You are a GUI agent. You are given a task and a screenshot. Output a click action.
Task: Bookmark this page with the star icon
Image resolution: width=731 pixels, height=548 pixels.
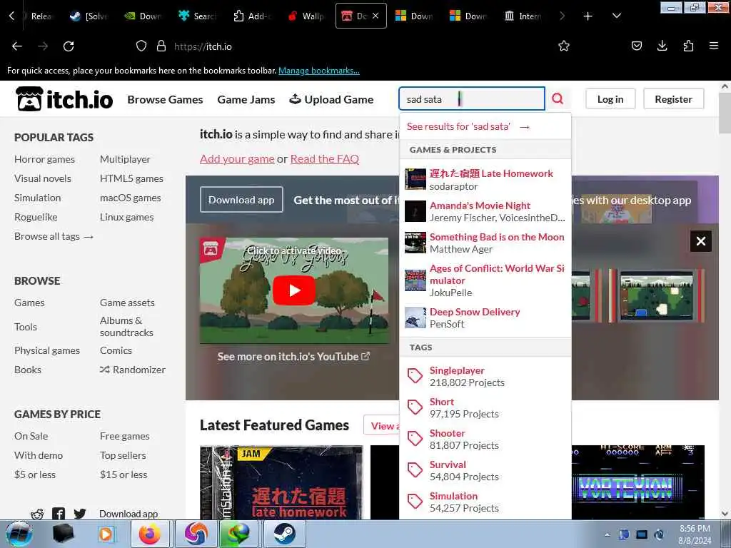click(x=564, y=46)
